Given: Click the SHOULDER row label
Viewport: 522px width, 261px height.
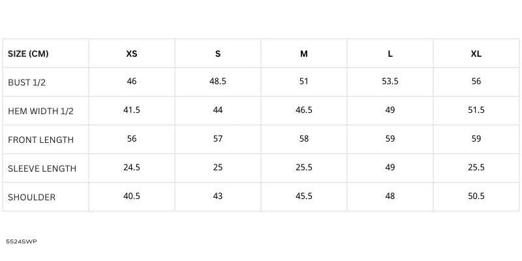Looking at the screenshot, I should click(x=31, y=197).
